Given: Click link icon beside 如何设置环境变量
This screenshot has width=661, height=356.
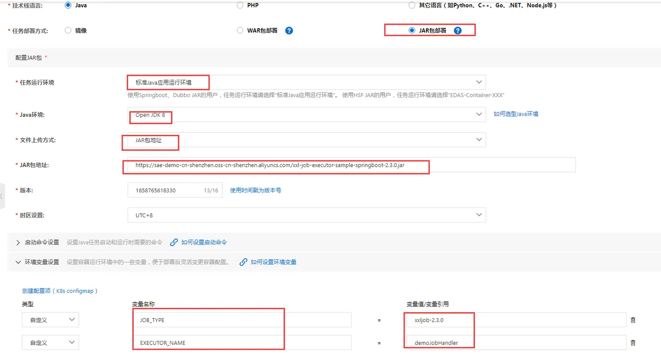Looking at the screenshot, I should coord(244,262).
